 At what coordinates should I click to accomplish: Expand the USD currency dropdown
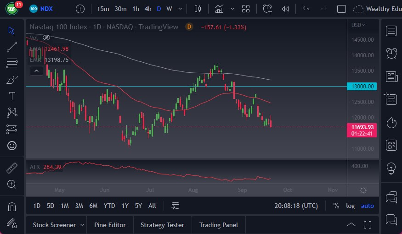(x=358, y=25)
